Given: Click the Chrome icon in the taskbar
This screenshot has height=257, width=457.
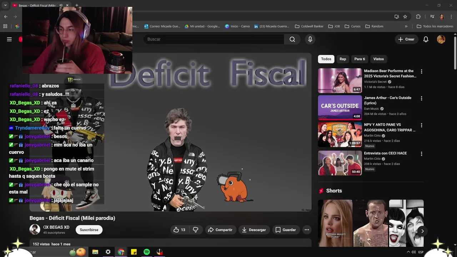Looking at the screenshot, I should coord(121,252).
